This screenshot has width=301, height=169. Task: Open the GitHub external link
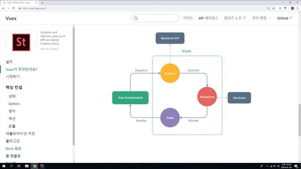click(x=285, y=18)
